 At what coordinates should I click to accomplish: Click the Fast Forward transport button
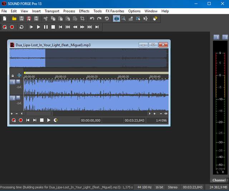[x=82, y=27]
